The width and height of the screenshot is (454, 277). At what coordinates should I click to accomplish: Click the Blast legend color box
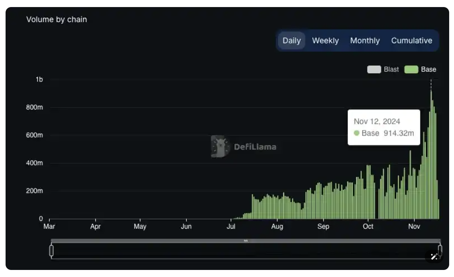point(374,69)
